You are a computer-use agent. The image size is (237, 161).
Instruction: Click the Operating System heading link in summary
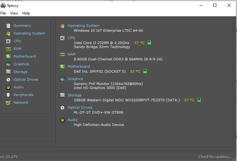[x=83, y=26]
